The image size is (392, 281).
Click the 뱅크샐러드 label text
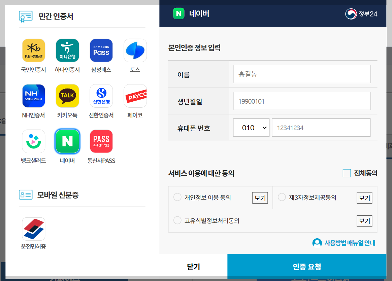point(33,161)
